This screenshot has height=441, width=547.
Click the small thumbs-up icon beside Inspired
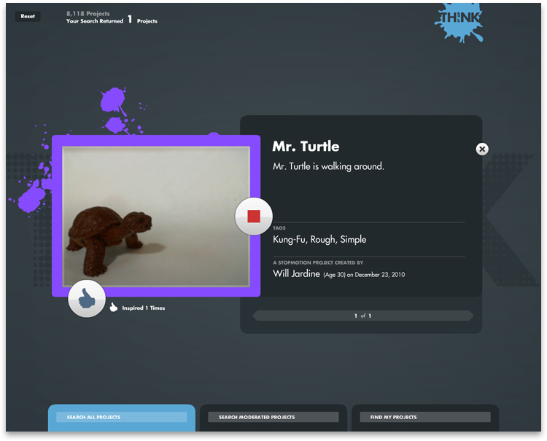click(x=113, y=307)
